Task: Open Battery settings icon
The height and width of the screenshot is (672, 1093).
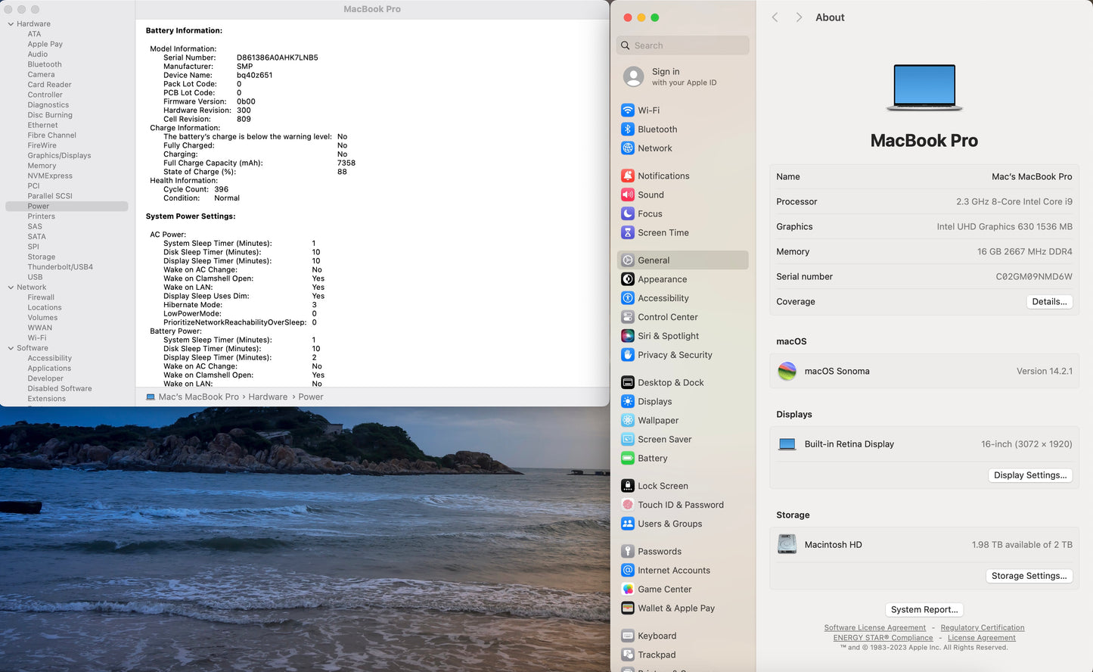Action: tap(628, 458)
